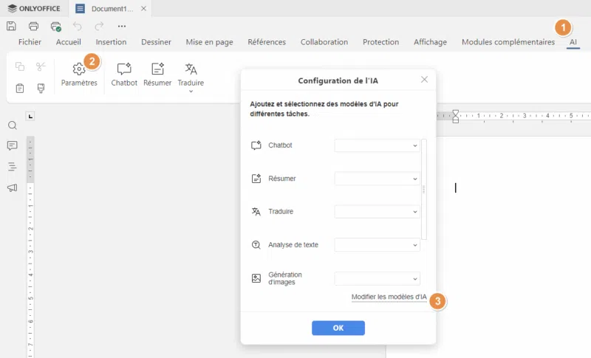Open the Paramètres gear icon
Screen dimensions: 591x358
click(x=79, y=69)
